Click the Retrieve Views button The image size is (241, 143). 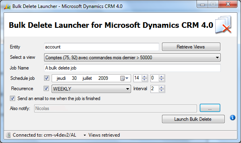pyautogui.click(x=191, y=47)
